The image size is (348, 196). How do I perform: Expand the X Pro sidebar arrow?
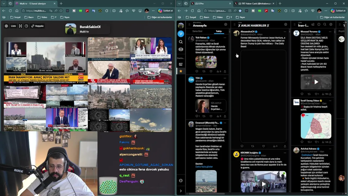click(x=181, y=191)
